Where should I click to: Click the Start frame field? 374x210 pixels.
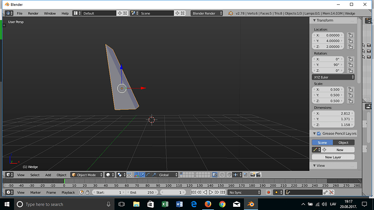click(108, 192)
